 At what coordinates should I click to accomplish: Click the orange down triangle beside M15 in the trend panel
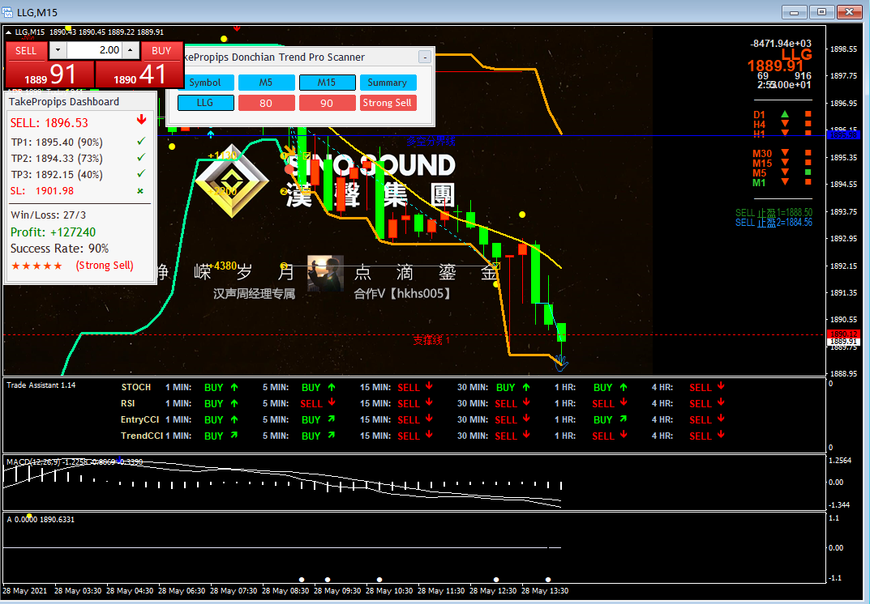click(785, 163)
